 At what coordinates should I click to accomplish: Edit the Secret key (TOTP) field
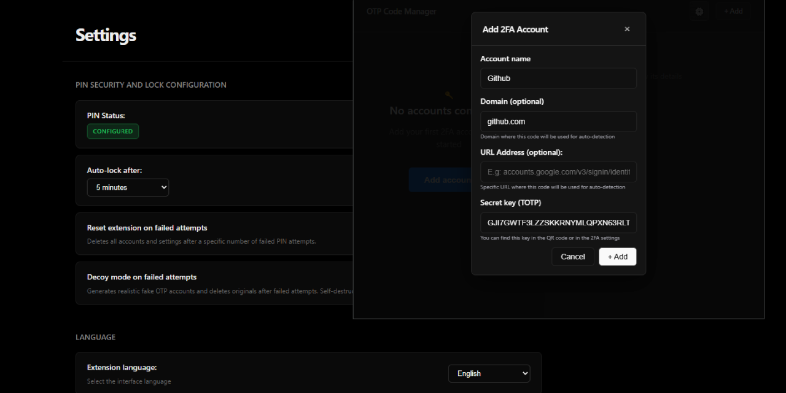tap(558, 223)
